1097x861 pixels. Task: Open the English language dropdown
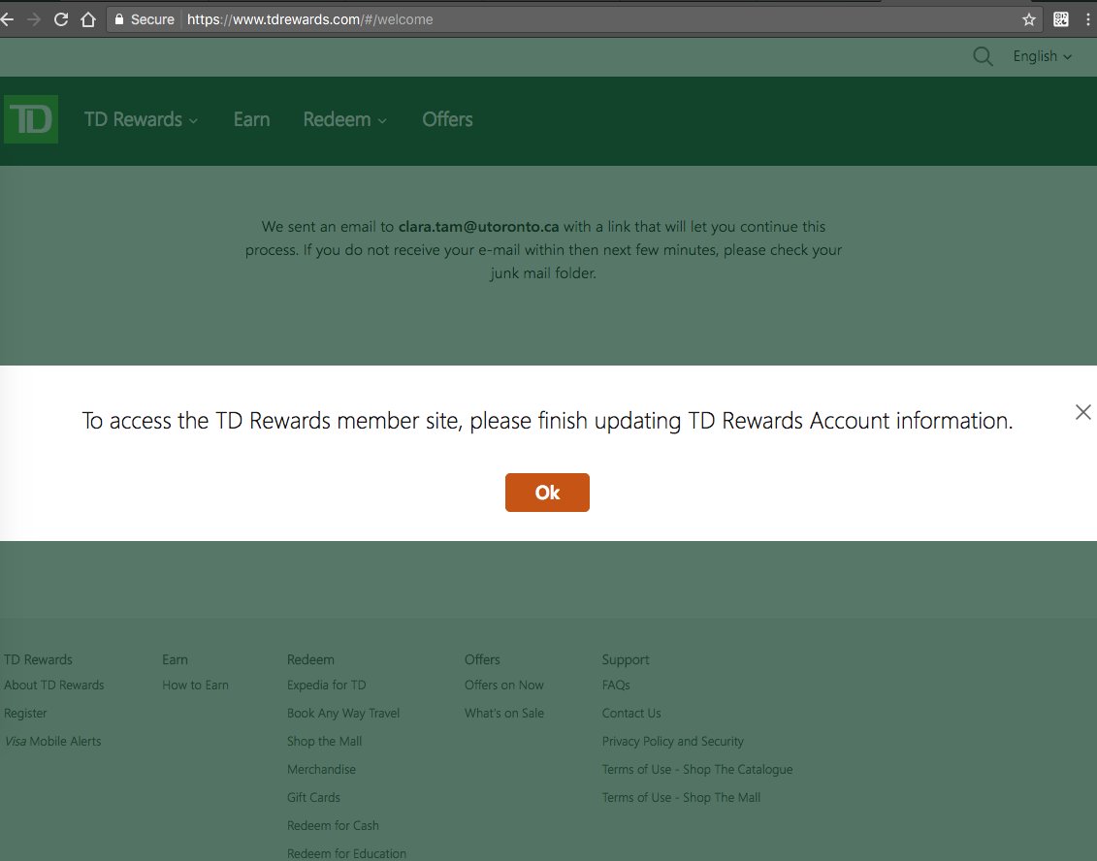[x=1042, y=56]
